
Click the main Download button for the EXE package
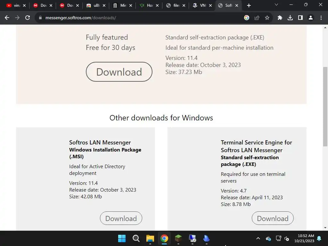(119, 72)
